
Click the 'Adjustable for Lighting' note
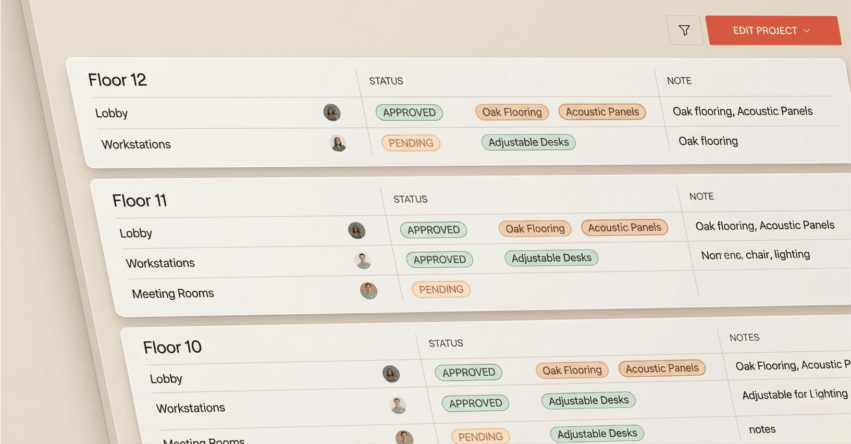pos(795,394)
